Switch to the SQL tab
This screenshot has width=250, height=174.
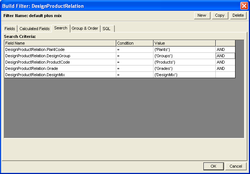pyautogui.click(x=107, y=29)
